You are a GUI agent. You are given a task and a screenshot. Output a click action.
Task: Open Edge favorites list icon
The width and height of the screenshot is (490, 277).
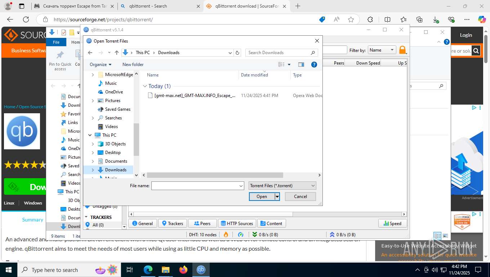pos(404,19)
